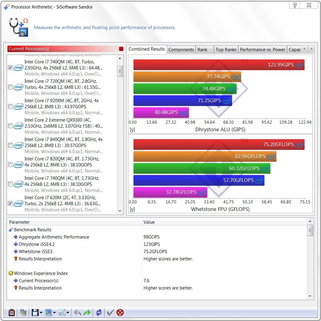The image size is (321, 321).
Task: Click the copy report charts icon
Action: click(23, 313)
